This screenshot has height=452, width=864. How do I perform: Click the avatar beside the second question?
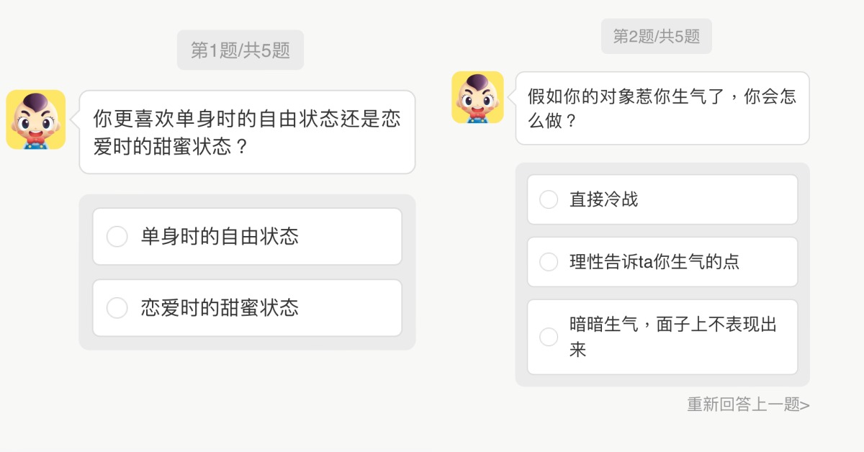477,97
